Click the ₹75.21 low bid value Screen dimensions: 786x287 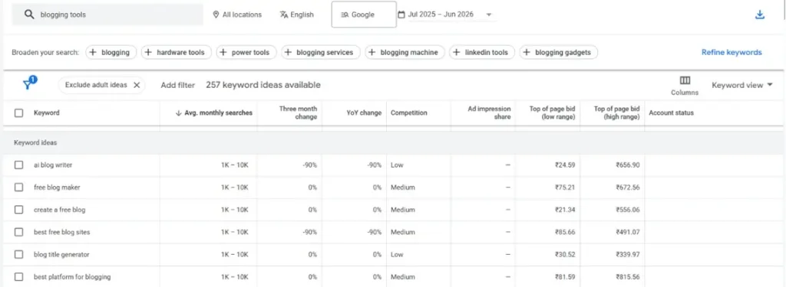point(565,188)
